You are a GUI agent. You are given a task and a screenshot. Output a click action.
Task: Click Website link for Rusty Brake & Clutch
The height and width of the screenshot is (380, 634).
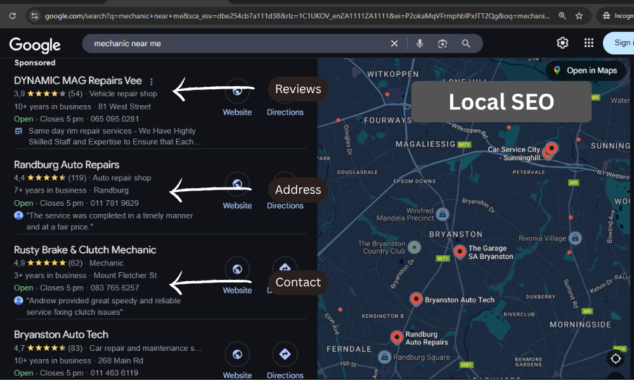click(237, 290)
